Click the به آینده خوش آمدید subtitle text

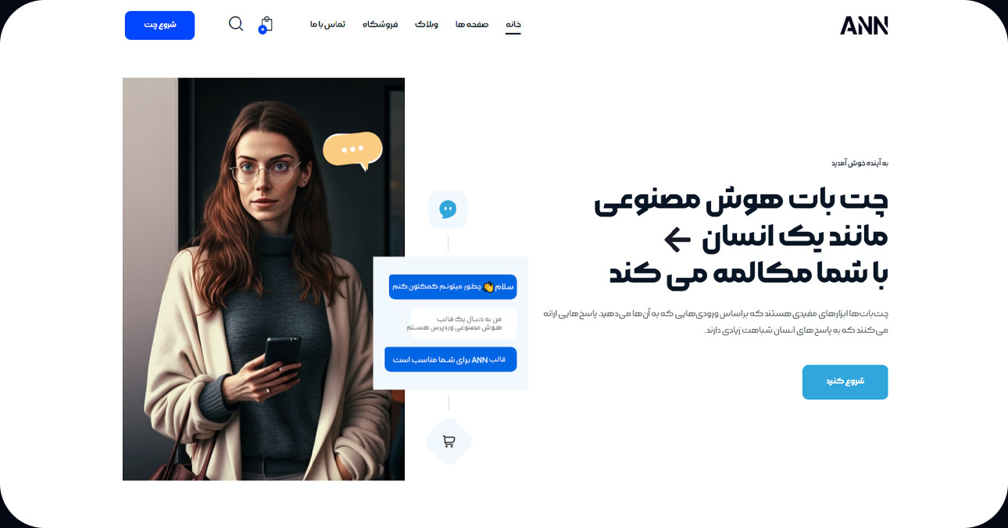pos(860,162)
